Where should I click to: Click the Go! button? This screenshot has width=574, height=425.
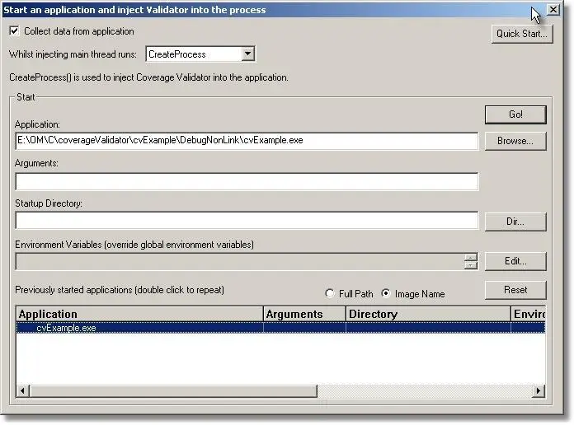[515, 114]
